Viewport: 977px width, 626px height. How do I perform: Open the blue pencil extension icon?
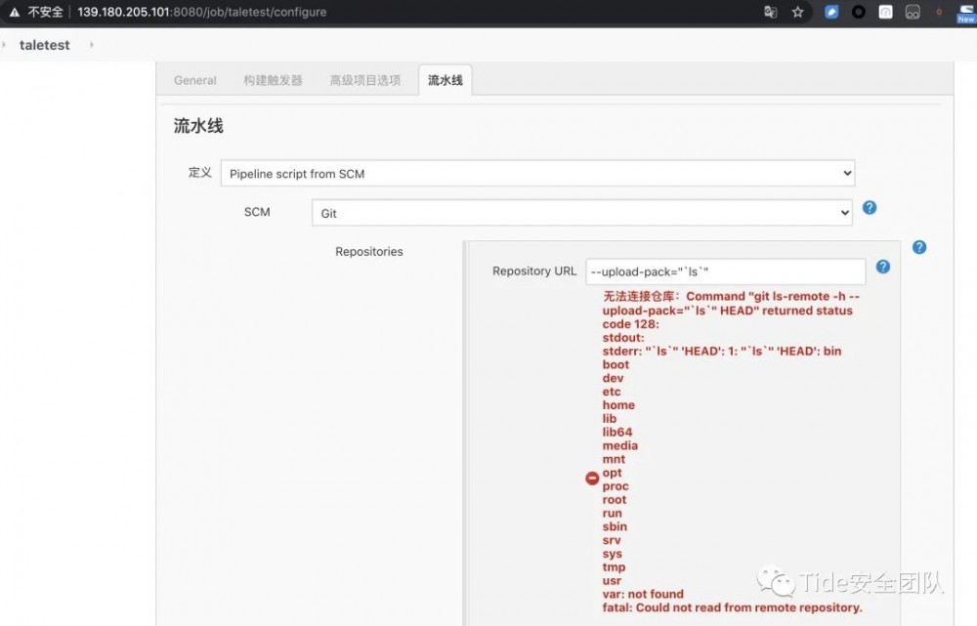tap(832, 11)
